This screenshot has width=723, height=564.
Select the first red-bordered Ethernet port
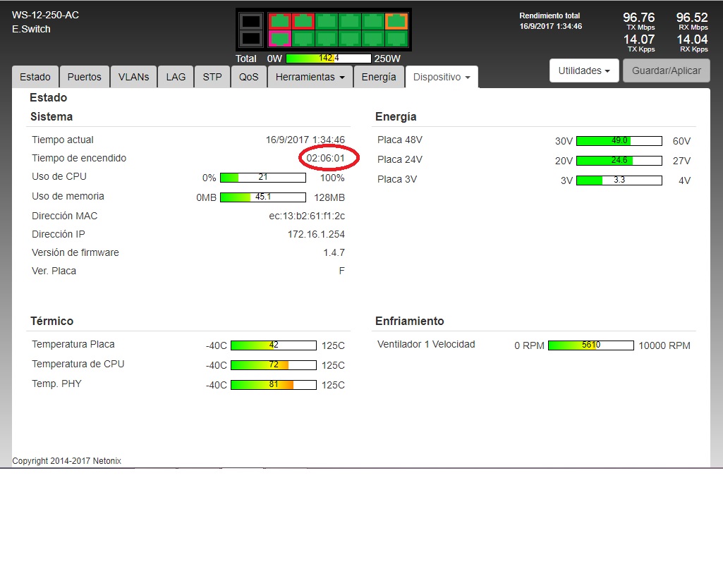pyautogui.click(x=280, y=21)
